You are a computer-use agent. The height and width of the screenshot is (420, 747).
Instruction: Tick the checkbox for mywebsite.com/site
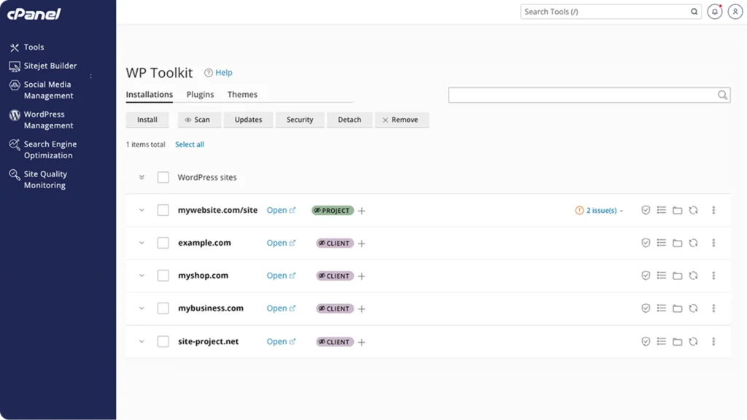click(x=163, y=210)
